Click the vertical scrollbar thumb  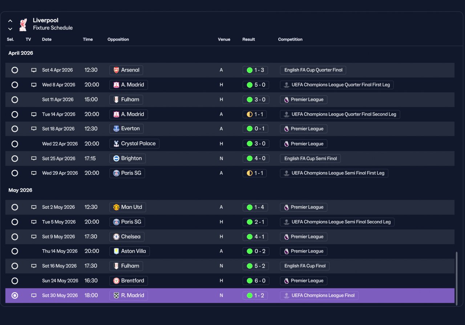point(457,277)
